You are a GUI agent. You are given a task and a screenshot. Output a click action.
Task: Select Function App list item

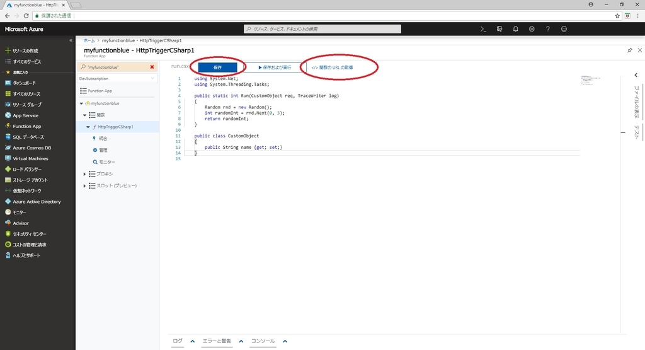pos(100,91)
